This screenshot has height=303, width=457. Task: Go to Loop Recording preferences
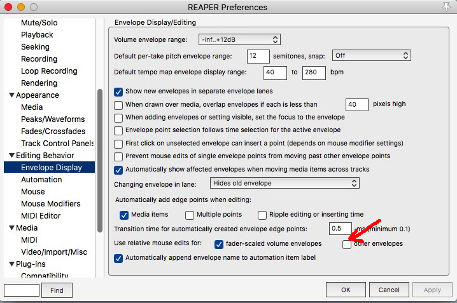(49, 71)
